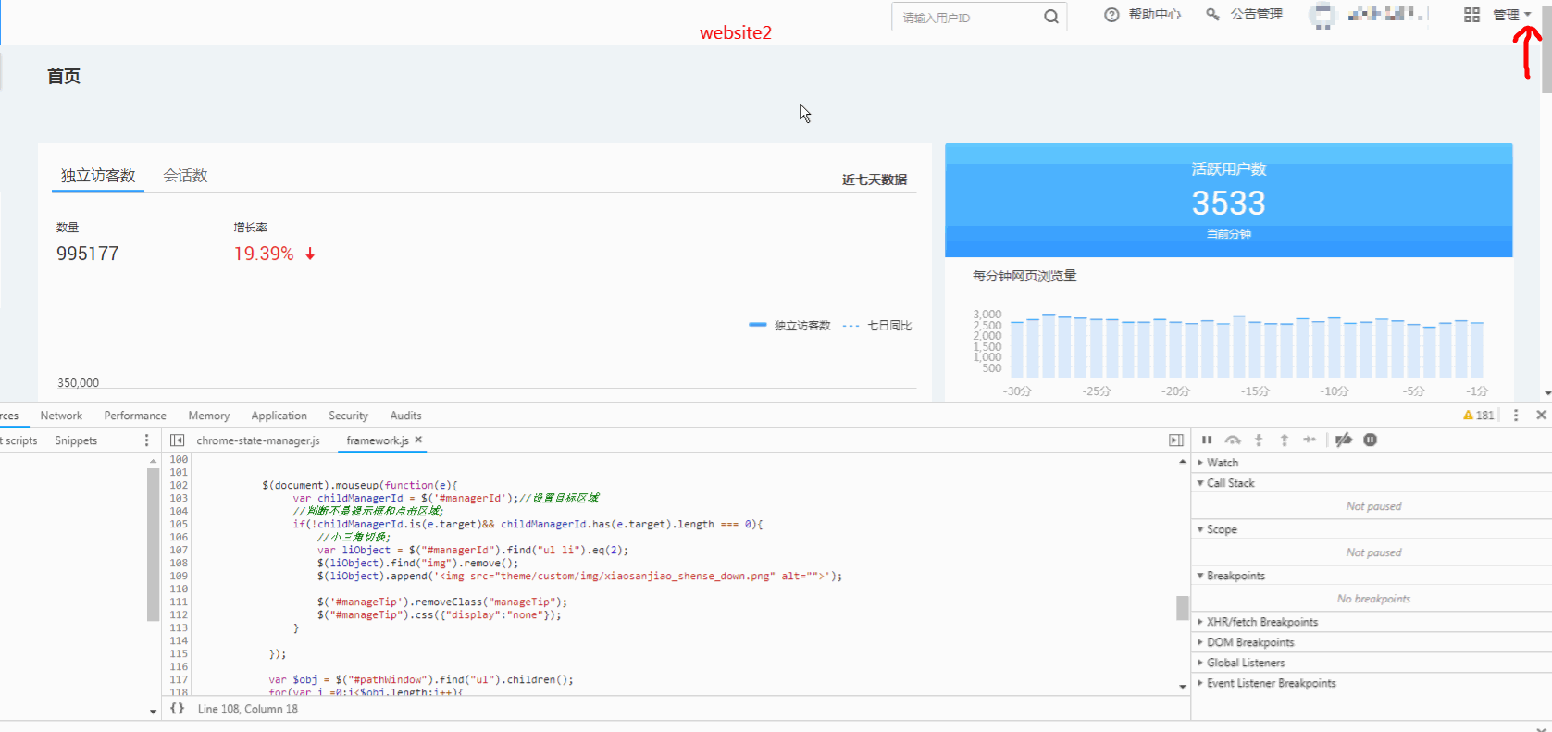Click the key icon next to 公告管理
The image size is (1552, 732).
[x=1212, y=15]
